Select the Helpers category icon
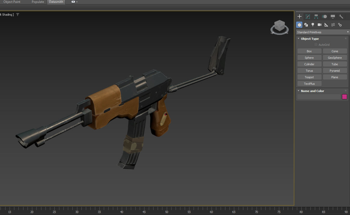The image size is (350, 215). pyautogui.click(x=326, y=25)
